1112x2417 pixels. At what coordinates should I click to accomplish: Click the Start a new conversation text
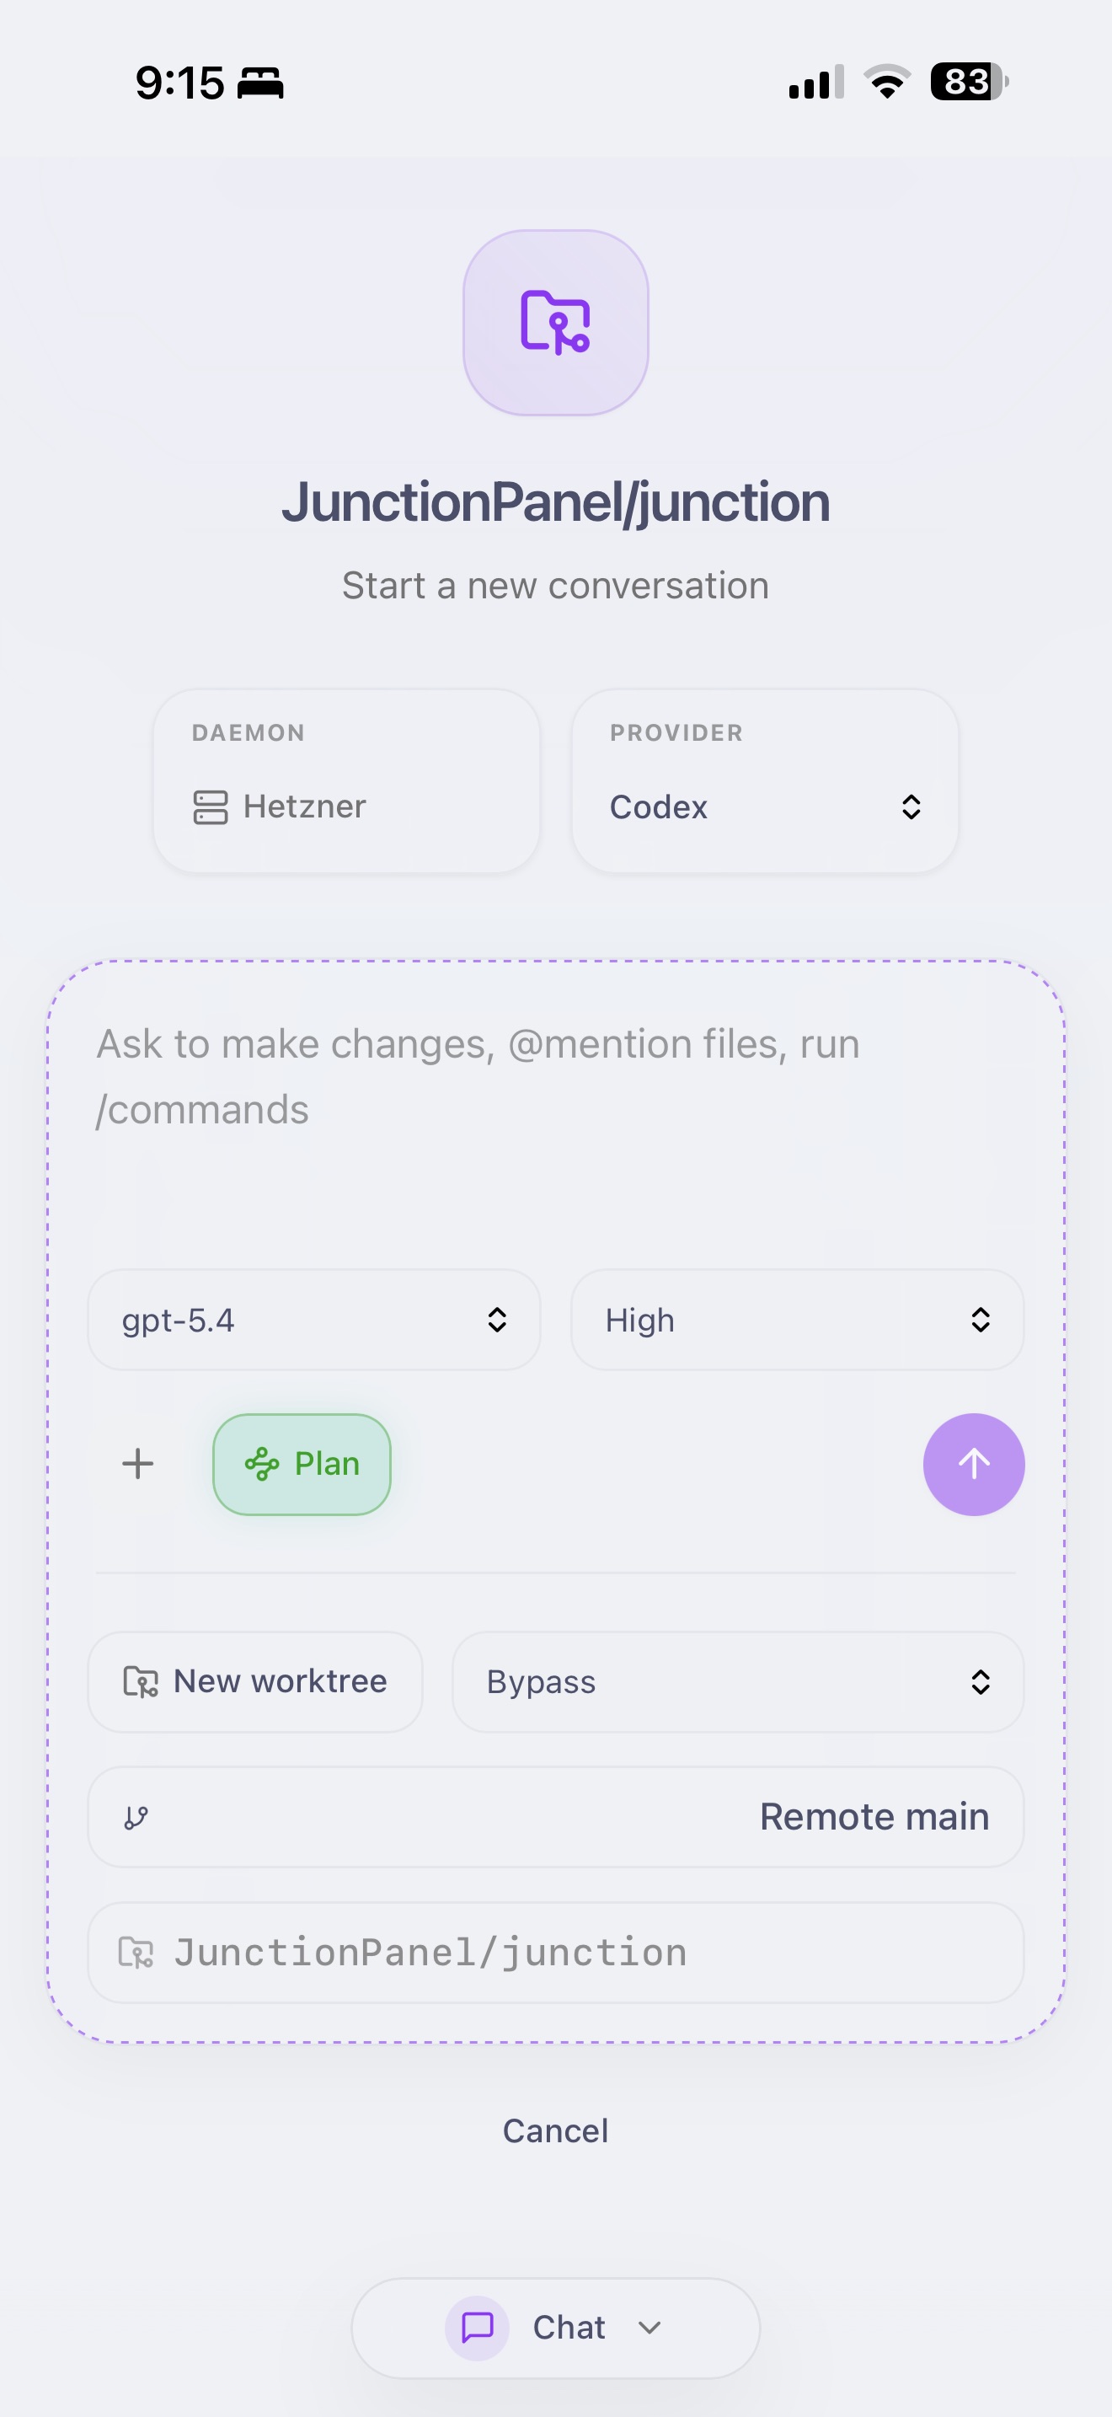coord(556,586)
